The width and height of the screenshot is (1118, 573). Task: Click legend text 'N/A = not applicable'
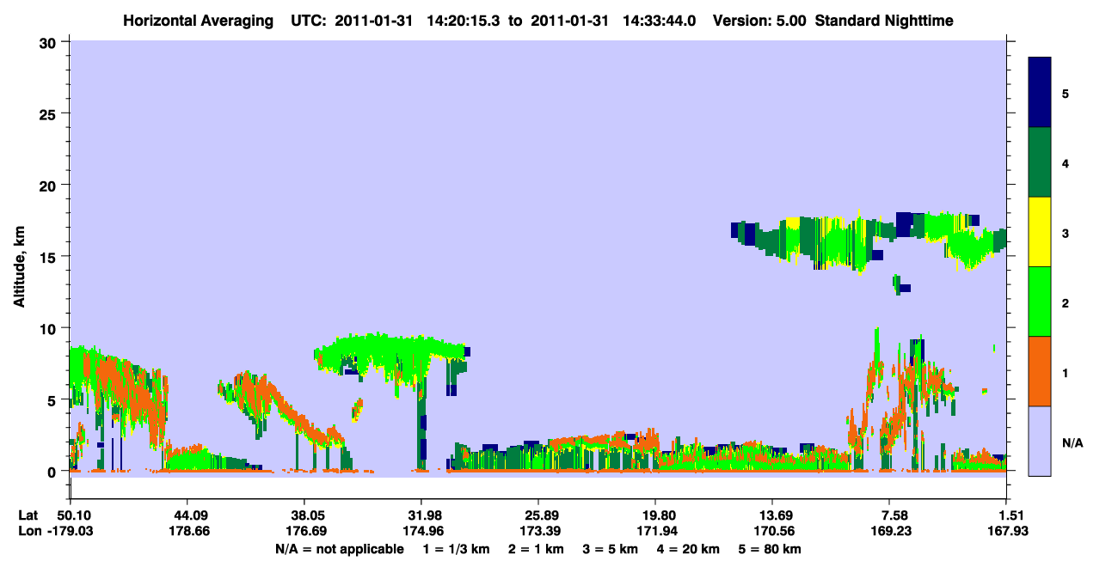[339, 548]
